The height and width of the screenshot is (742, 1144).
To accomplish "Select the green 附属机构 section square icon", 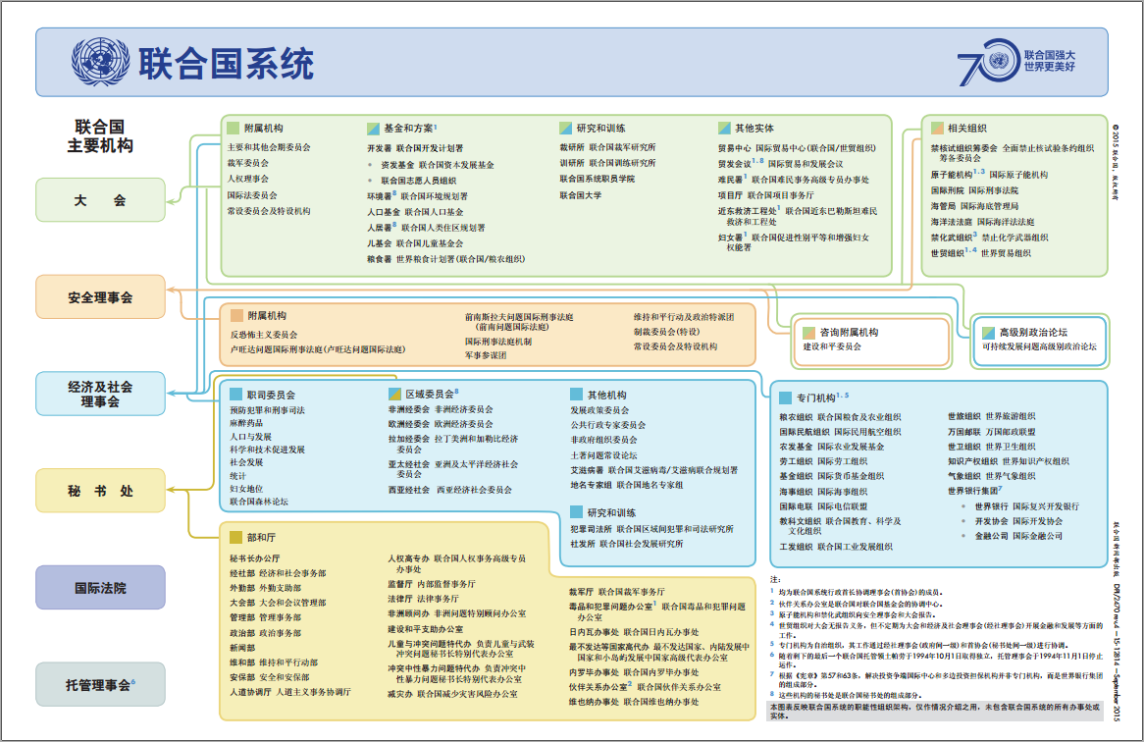I will [234, 127].
